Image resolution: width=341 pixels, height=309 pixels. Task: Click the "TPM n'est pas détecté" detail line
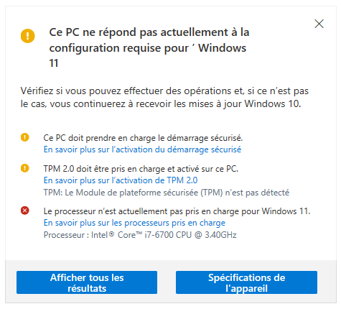[x=167, y=193]
